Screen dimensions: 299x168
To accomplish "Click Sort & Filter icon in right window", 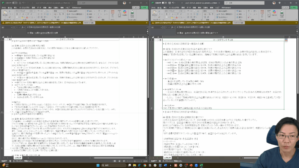I will (x=255, y=11).
